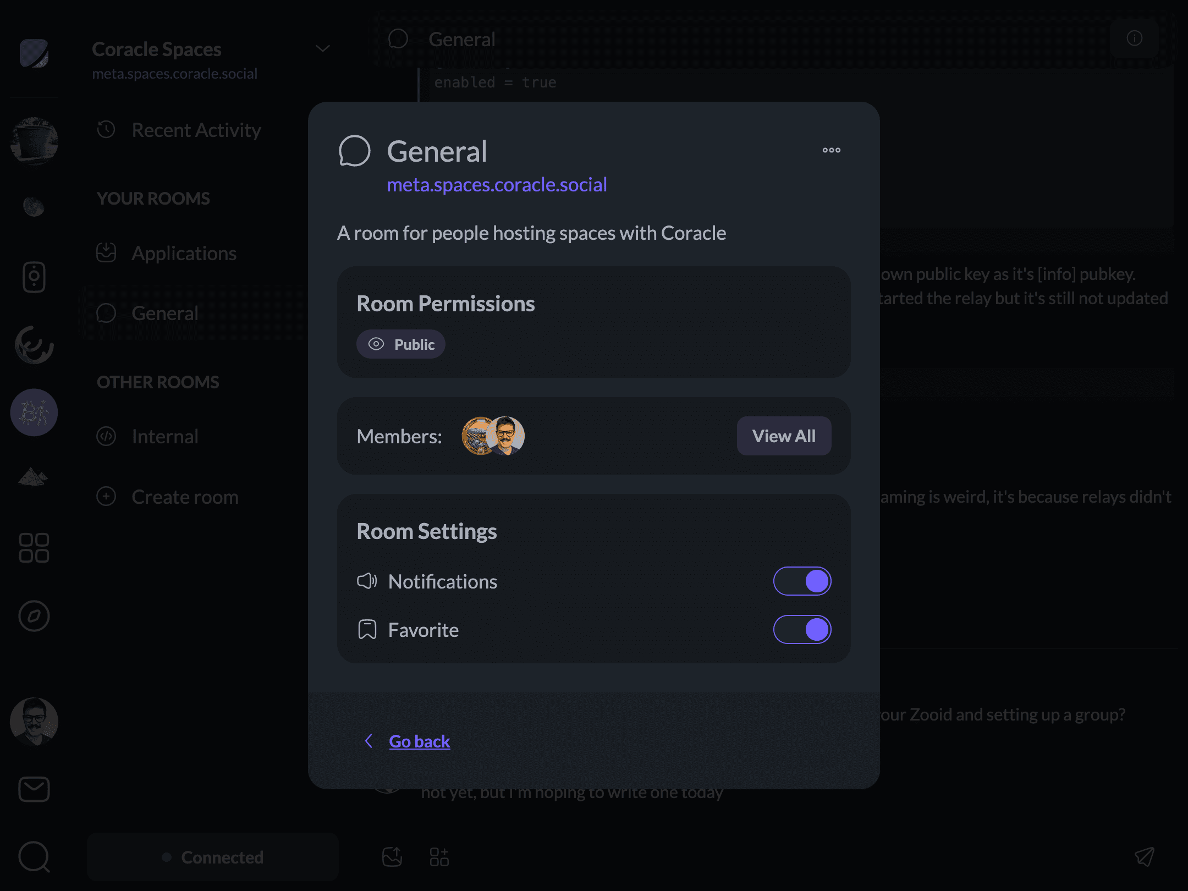
Task: Open the Internal room
Action: tap(165, 437)
